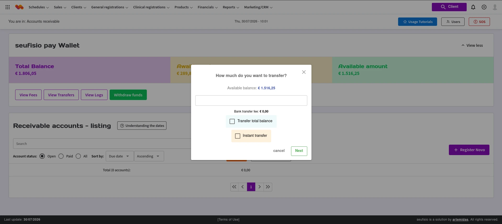Open settings gear icon
This screenshot has width=502, height=224.
484,7
